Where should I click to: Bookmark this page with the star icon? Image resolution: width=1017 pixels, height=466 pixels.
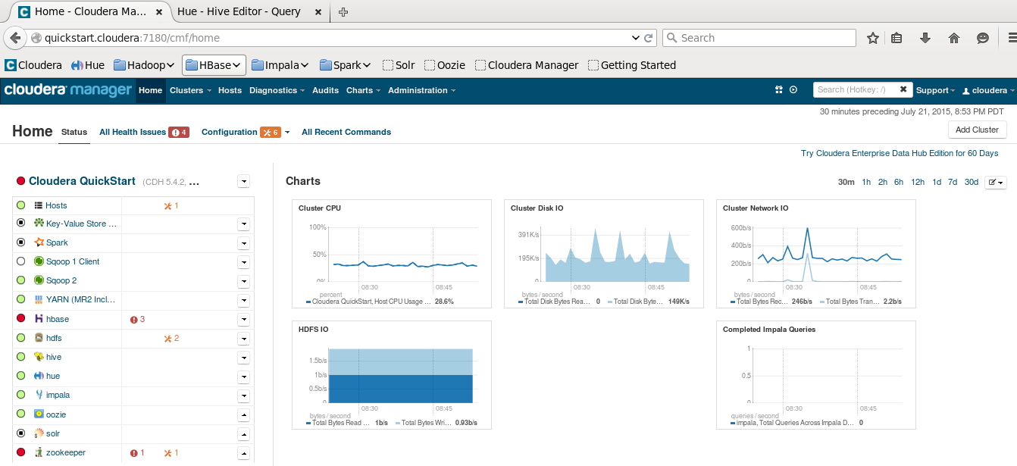tap(872, 38)
